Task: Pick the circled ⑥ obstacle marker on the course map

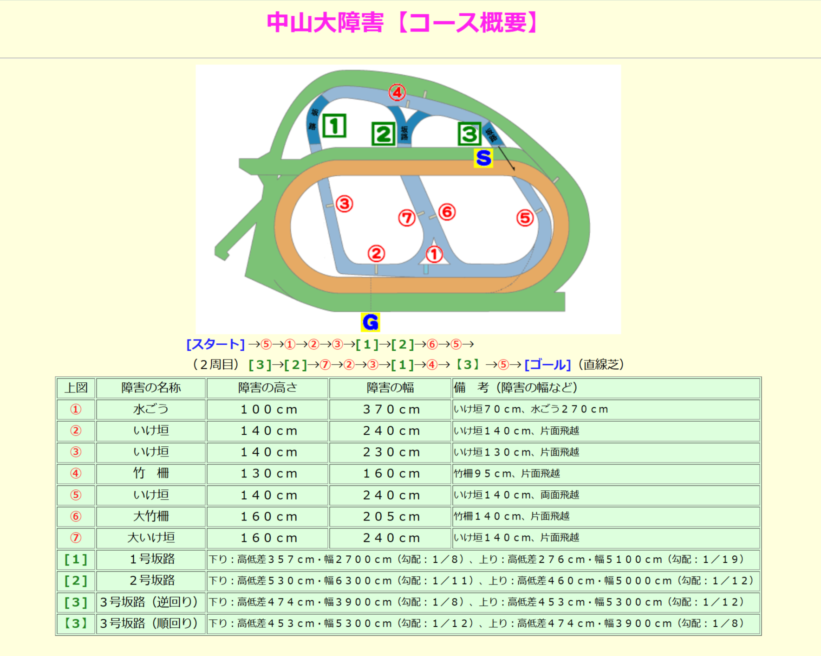Action: (x=447, y=212)
